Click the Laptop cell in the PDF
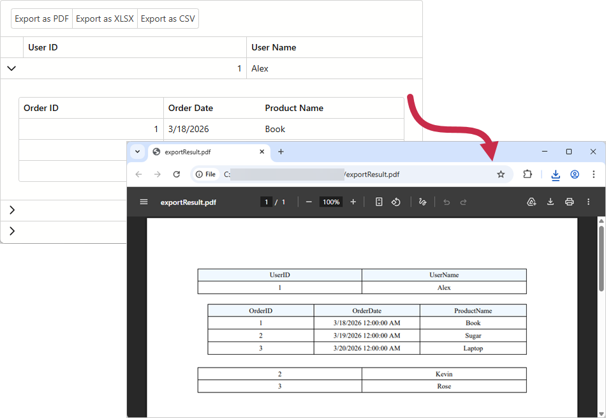This screenshot has height=418, width=606. coord(473,348)
